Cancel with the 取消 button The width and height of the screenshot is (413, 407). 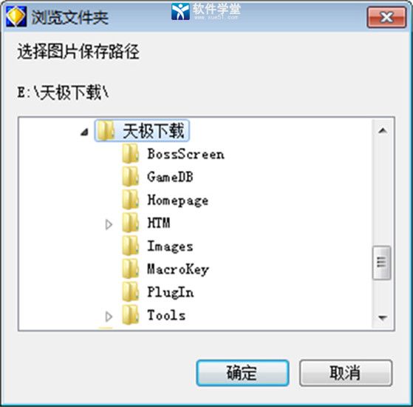tap(346, 373)
